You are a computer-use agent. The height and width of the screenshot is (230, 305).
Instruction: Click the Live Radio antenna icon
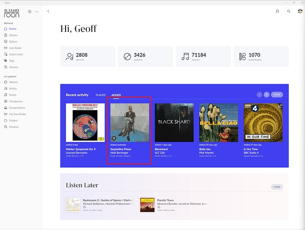point(6,48)
